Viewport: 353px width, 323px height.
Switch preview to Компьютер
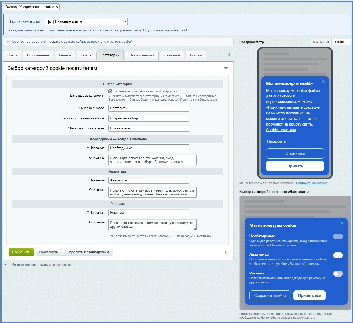coord(321,42)
